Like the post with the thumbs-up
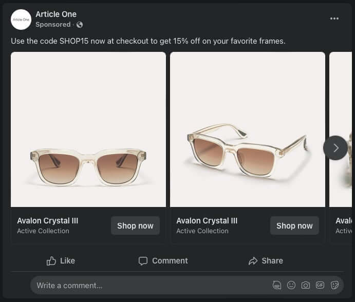 [61, 261]
